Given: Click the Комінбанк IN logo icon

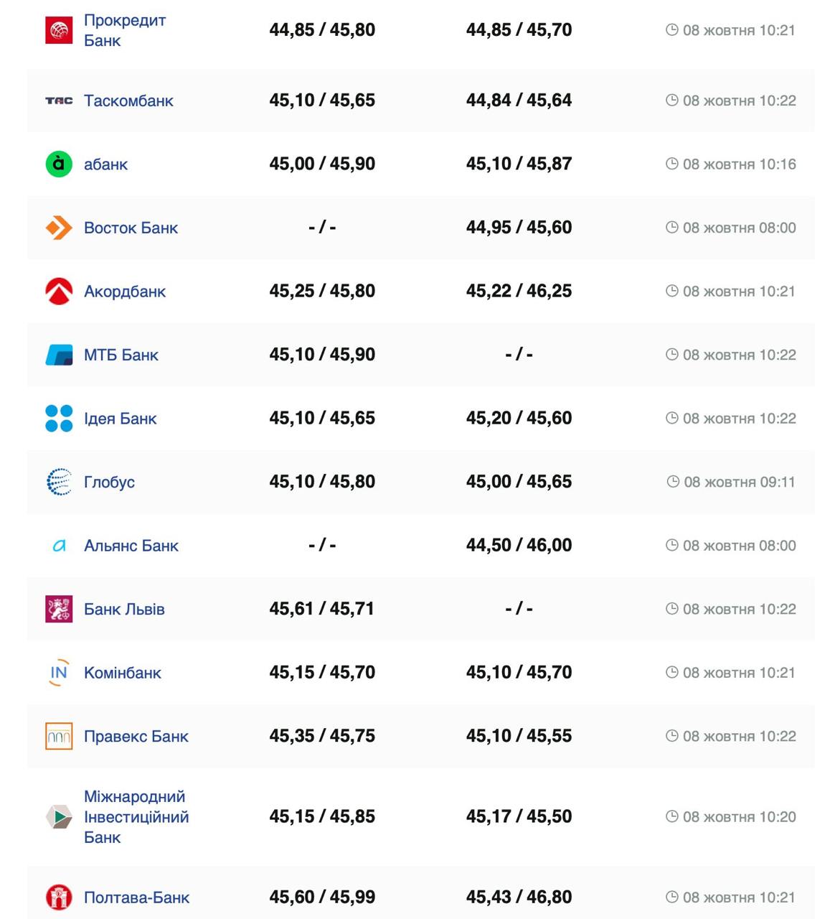Looking at the screenshot, I should pyautogui.click(x=59, y=673).
